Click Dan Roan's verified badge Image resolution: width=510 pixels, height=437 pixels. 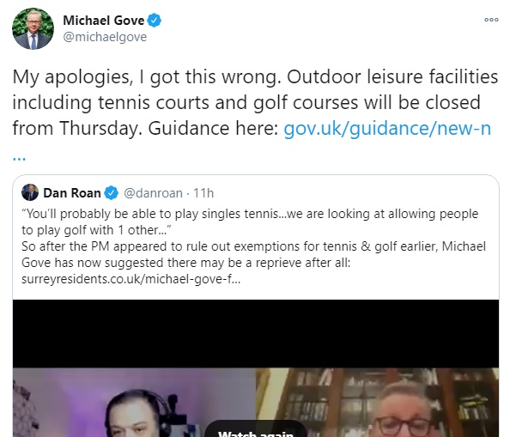click(x=112, y=193)
